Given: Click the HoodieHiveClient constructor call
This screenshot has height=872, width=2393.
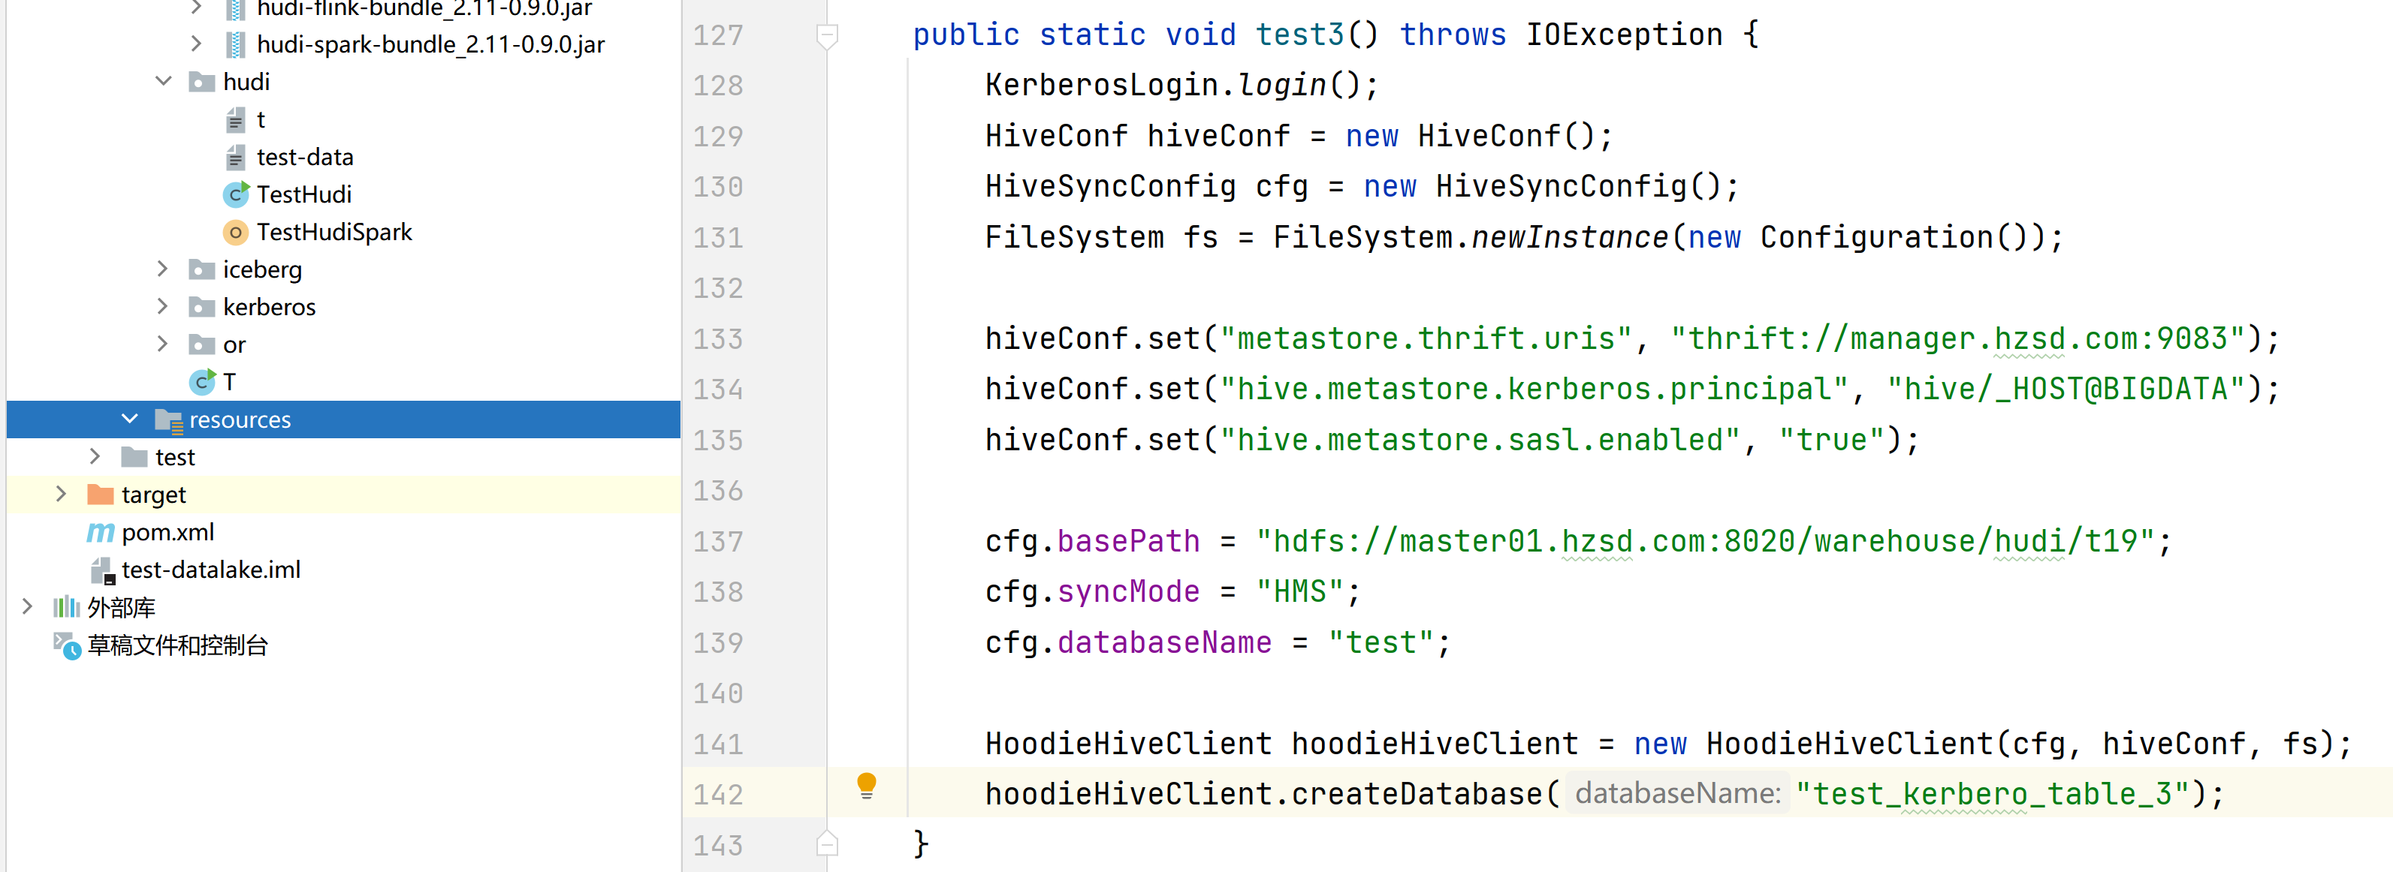Looking at the screenshot, I should tap(1848, 744).
